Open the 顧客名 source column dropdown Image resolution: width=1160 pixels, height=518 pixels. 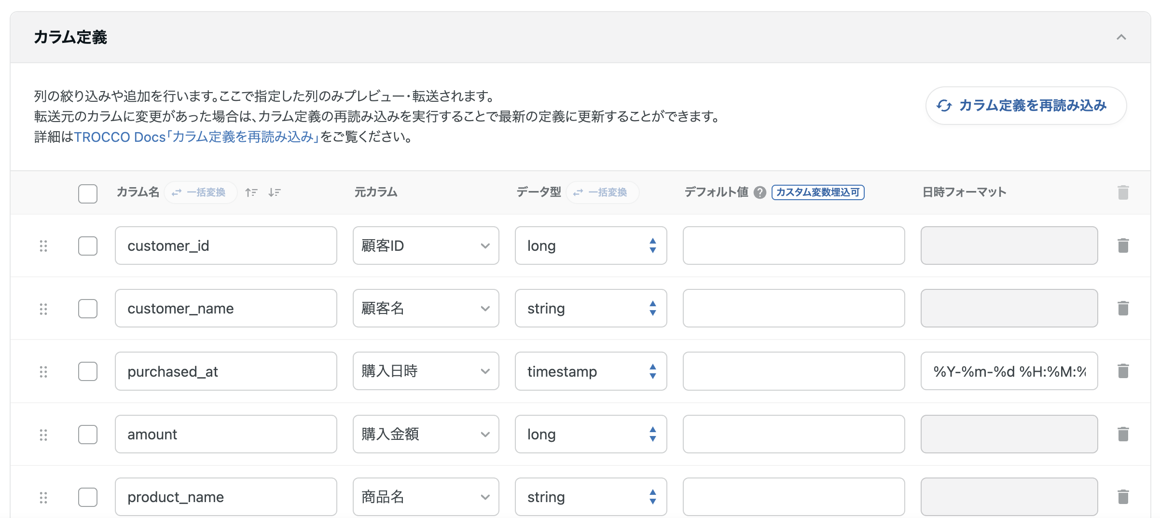426,308
